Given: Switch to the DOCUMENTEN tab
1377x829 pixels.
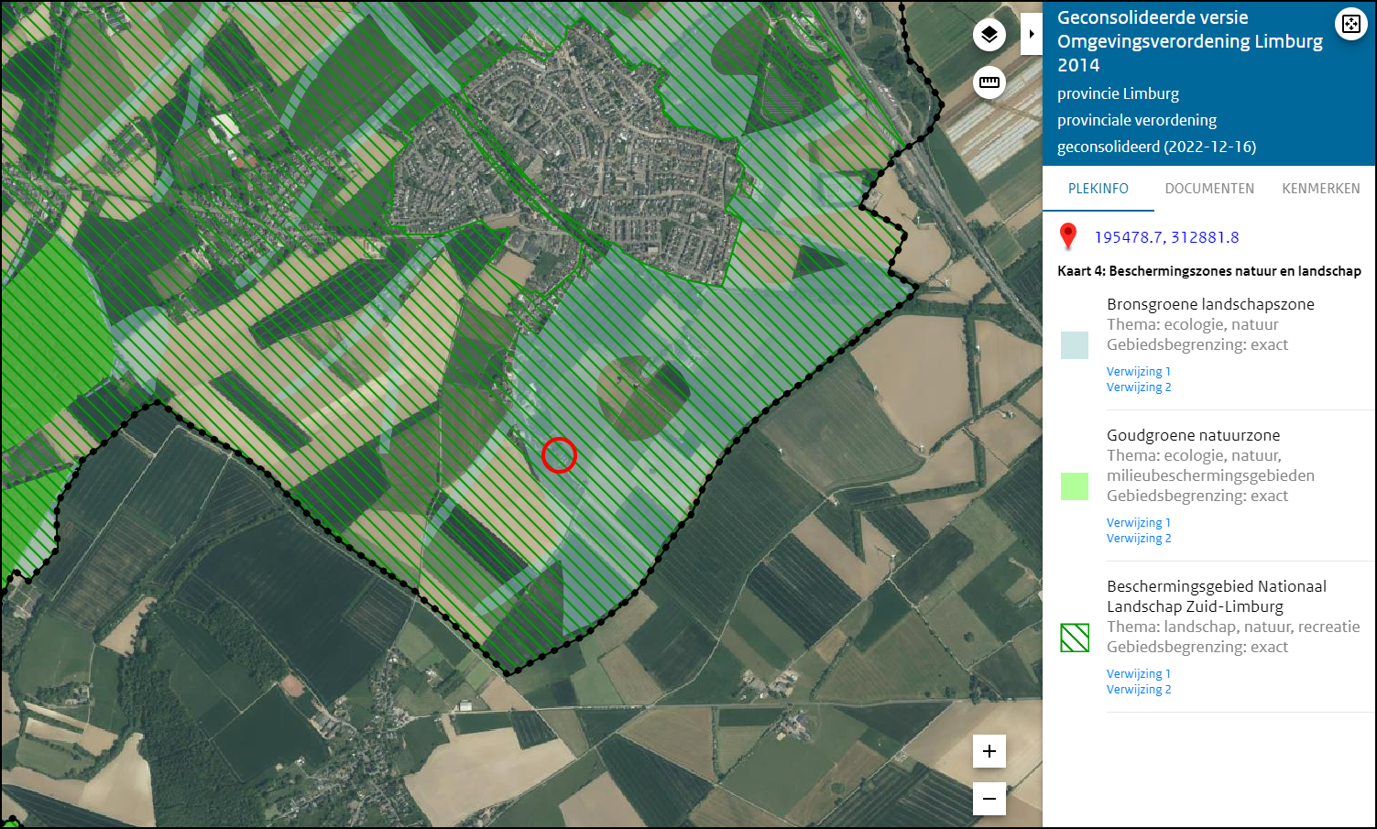Looking at the screenshot, I should tap(1209, 189).
